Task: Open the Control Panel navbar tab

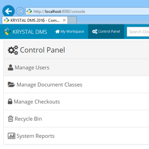Action: click(106, 32)
